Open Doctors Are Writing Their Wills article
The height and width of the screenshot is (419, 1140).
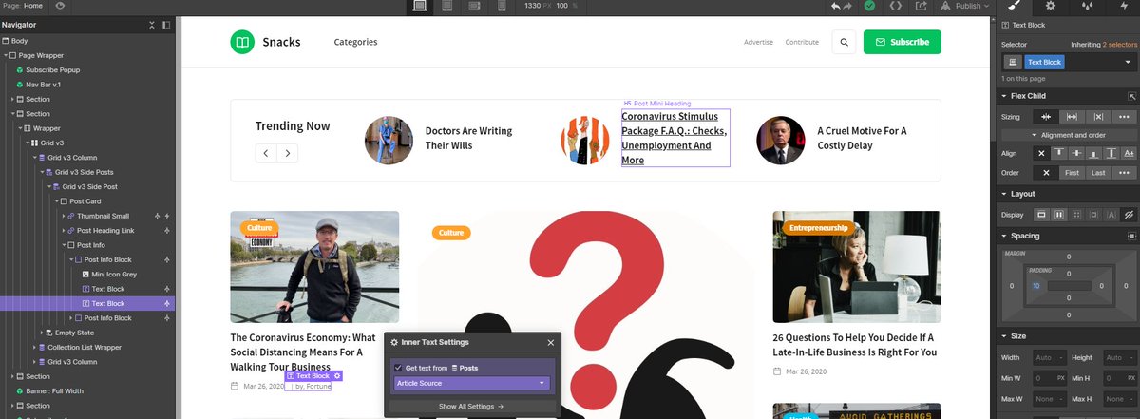click(468, 138)
